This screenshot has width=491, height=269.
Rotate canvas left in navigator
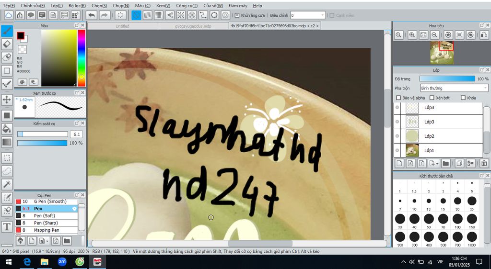coord(448,35)
